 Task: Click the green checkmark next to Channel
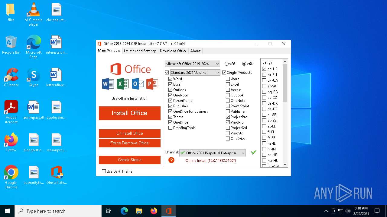click(x=254, y=153)
